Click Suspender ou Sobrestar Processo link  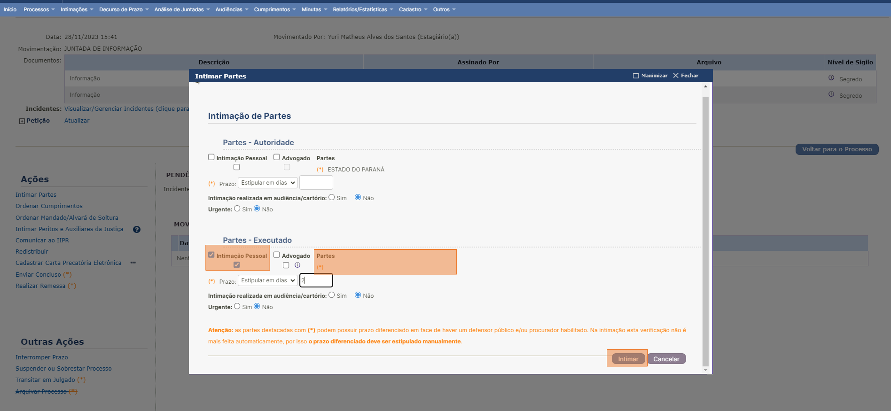[x=64, y=369]
